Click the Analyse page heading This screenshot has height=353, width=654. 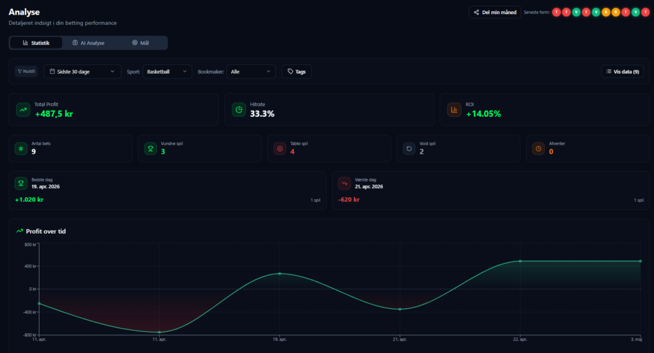[24, 12]
